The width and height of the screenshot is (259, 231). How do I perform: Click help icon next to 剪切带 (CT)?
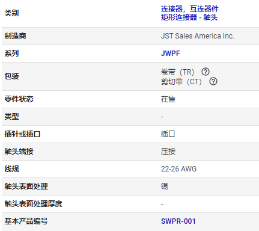tap(213, 81)
